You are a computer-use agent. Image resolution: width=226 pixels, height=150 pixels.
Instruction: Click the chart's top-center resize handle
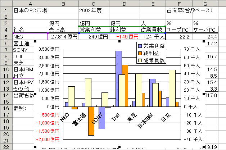pyautogui.click(x=119, y=41)
